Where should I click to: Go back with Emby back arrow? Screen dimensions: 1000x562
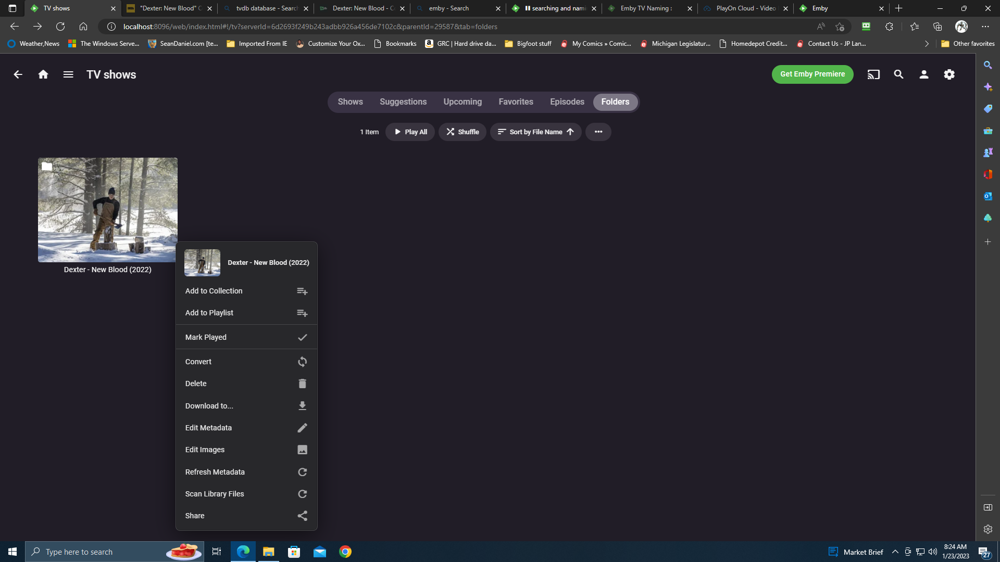(18, 74)
